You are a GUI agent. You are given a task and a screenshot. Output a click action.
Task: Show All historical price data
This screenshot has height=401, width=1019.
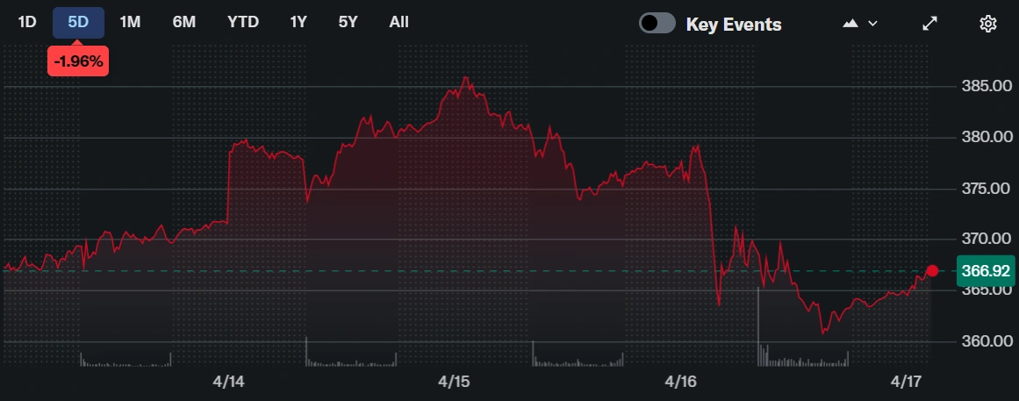pos(398,22)
